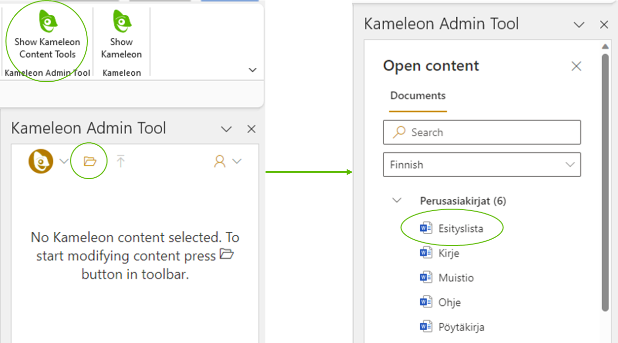The image size is (618, 343).
Task: Open the Ohje document
Action: tap(449, 303)
